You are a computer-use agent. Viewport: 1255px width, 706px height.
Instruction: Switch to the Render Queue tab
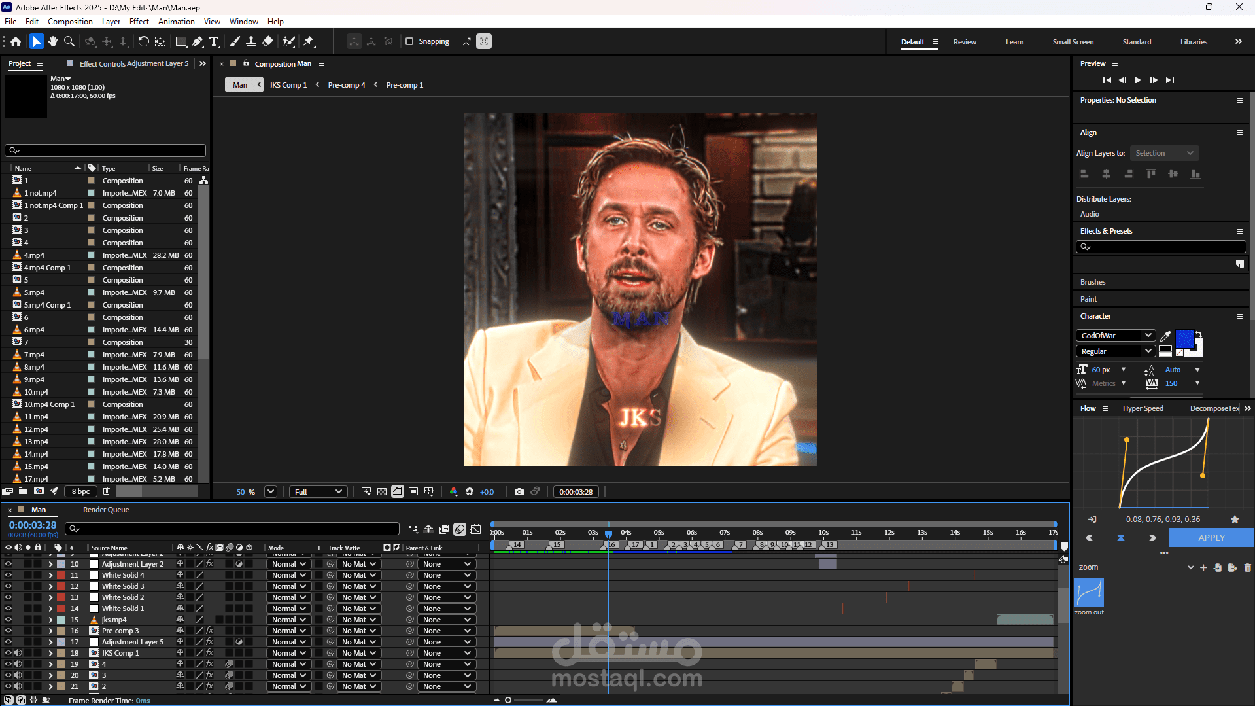coord(106,510)
